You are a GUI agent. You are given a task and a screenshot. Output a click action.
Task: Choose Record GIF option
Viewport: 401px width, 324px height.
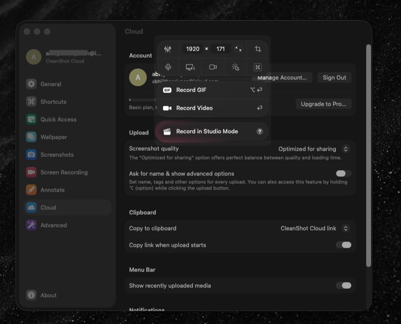(213, 90)
